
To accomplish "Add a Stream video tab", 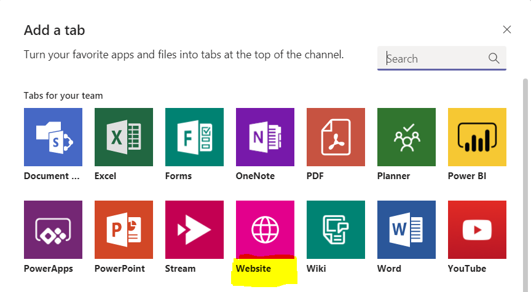I will coord(194,230).
